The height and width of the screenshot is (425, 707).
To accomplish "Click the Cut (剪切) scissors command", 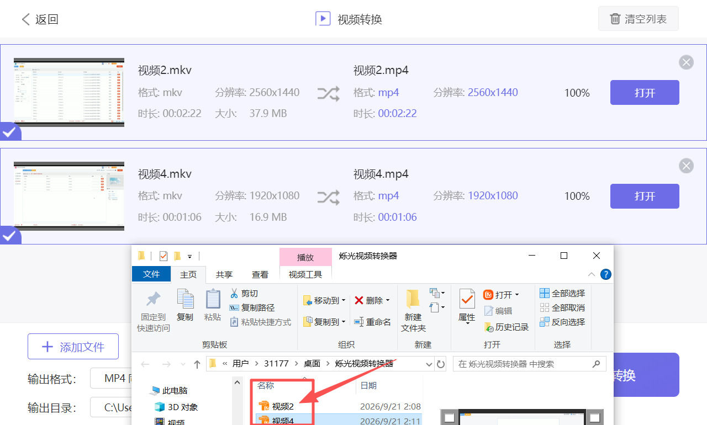I will coord(244,293).
